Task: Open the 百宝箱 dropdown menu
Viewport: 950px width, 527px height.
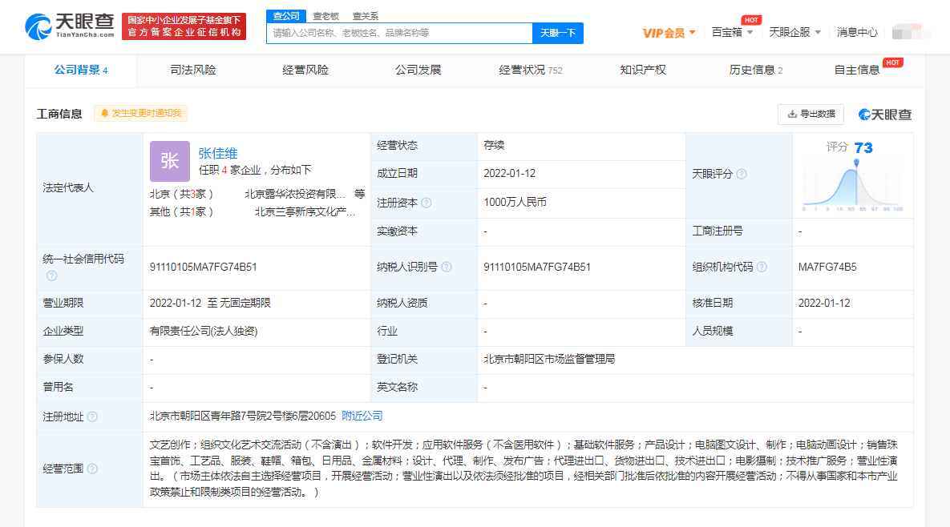Action: tap(732, 32)
